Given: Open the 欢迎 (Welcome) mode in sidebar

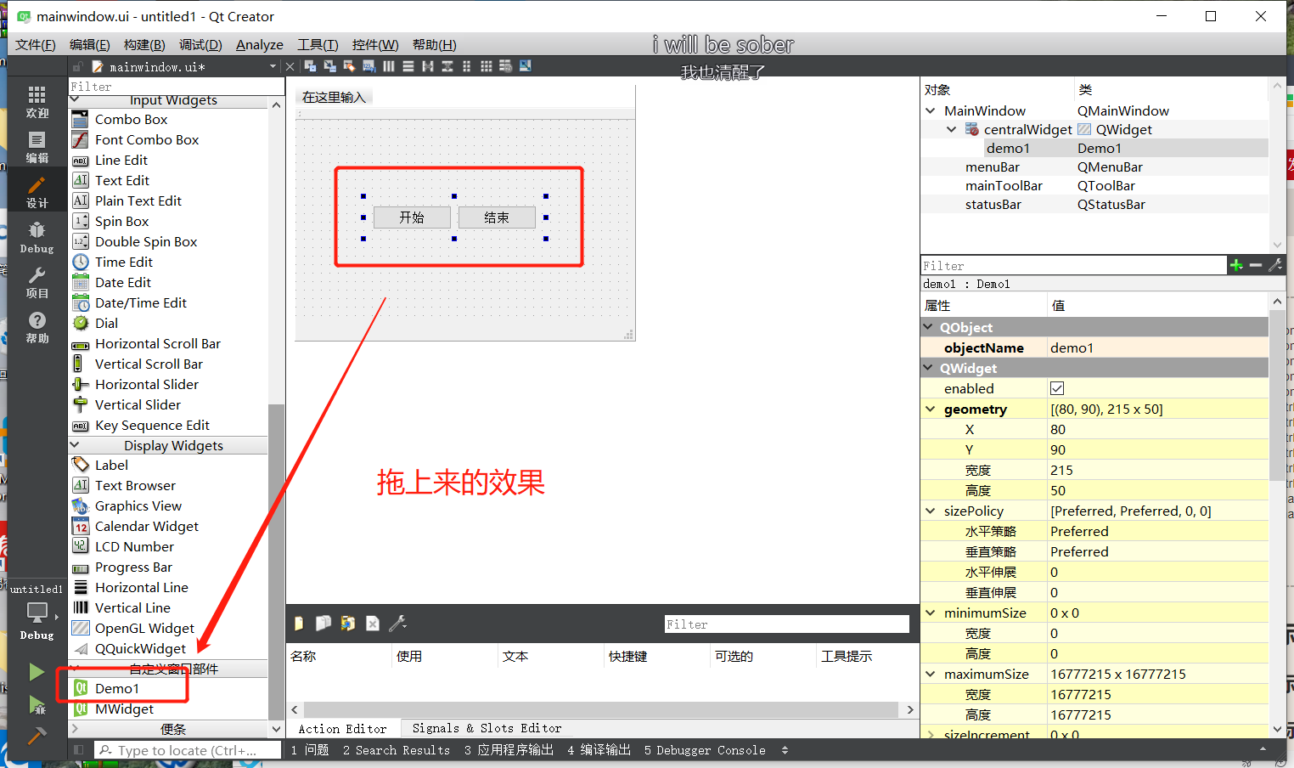Looking at the screenshot, I should [37, 102].
